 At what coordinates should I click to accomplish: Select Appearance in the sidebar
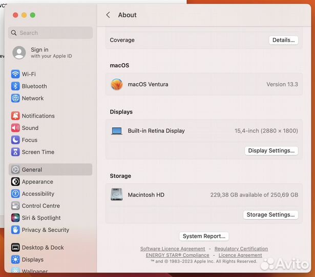click(x=50, y=182)
